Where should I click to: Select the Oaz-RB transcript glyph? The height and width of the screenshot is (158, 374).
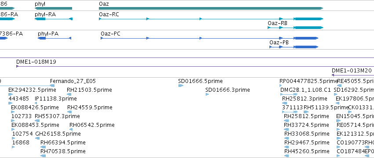pyautogui.click(x=295, y=28)
